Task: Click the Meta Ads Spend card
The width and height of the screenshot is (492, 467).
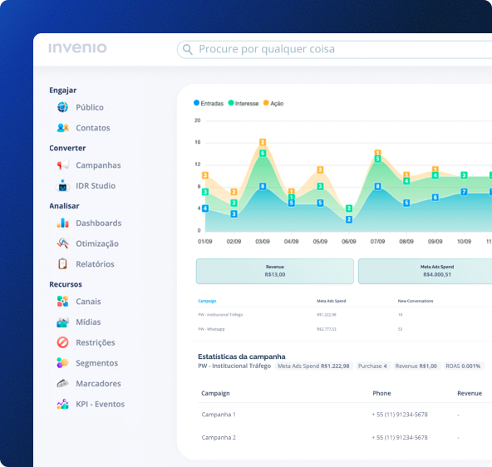Action: coord(426,271)
